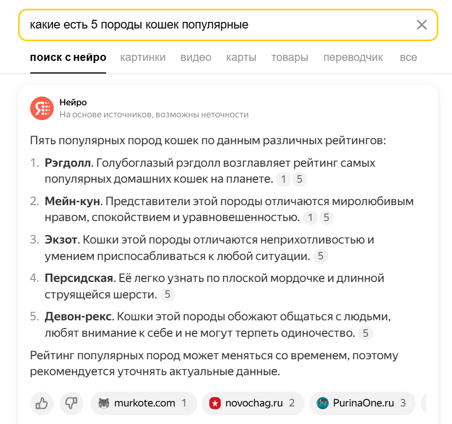The height and width of the screenshot is (424, 452).
Task: Select the все tab
Action: 408,58
